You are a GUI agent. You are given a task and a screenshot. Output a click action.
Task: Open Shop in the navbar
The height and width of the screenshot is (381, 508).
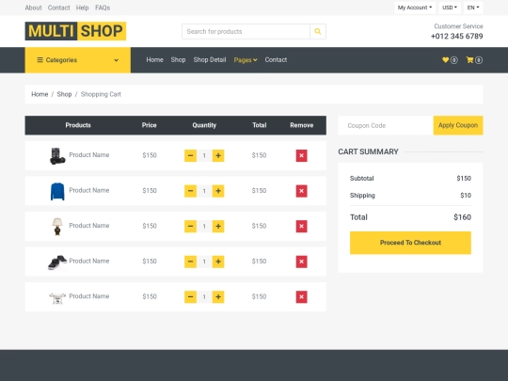178,60
